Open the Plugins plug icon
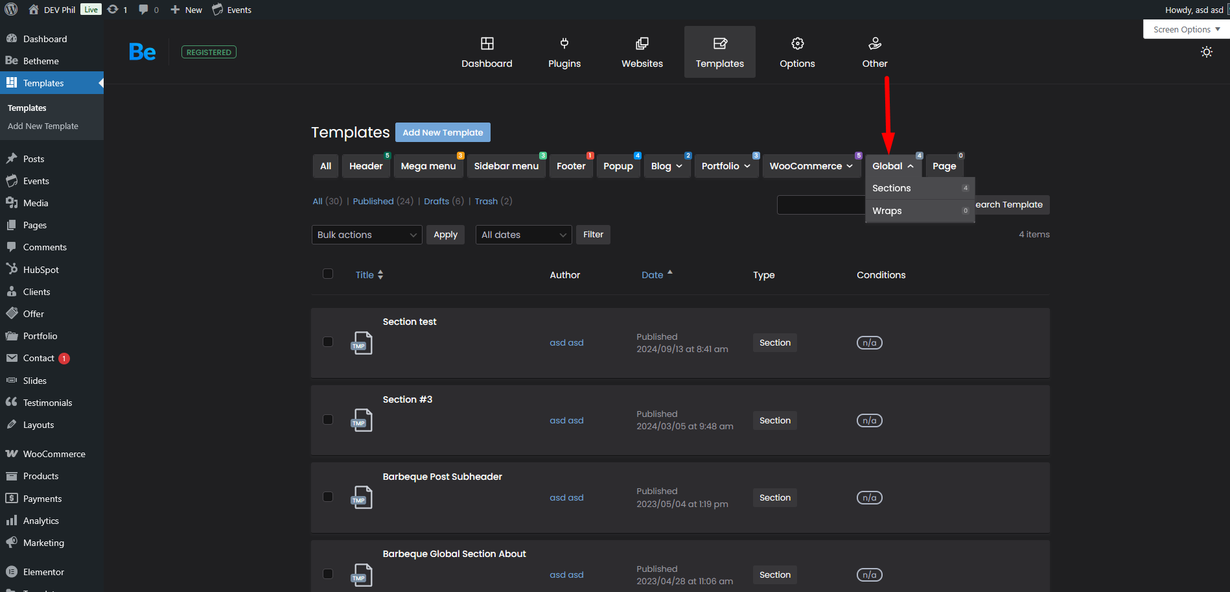This screenshot has height=592, width=1230. [x=564, y=43]
